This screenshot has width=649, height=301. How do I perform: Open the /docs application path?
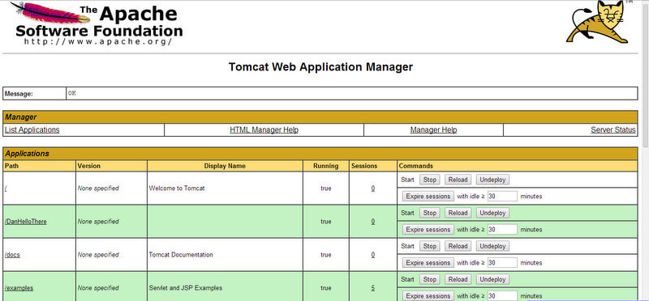12,255
